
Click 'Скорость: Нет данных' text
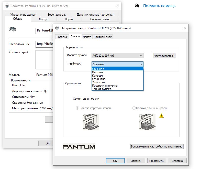point(28,103)
